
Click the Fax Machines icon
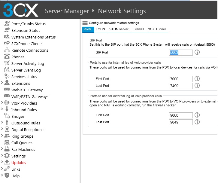7,149
